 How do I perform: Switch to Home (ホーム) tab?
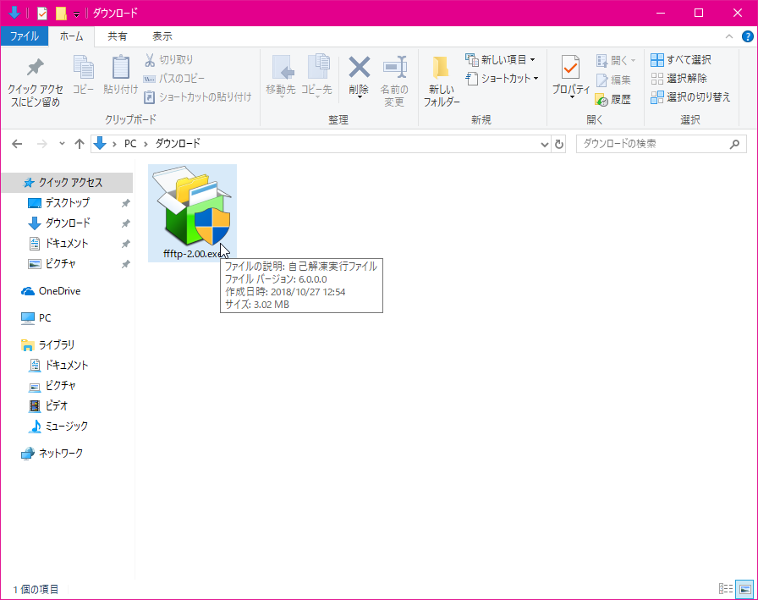(x=72, y=36)
